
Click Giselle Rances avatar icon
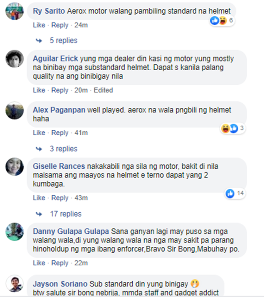coord(15,167)
